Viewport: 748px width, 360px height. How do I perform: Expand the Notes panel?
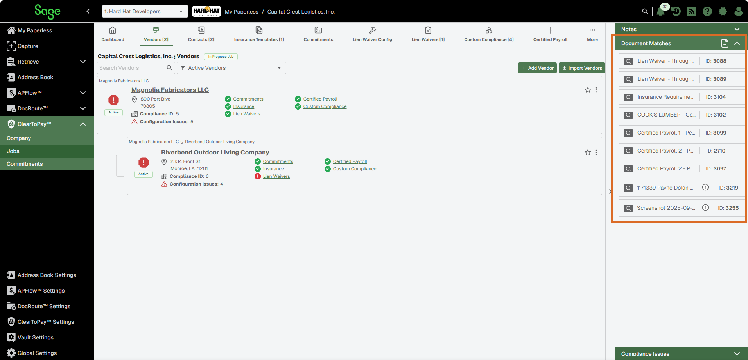coord(737,29)
